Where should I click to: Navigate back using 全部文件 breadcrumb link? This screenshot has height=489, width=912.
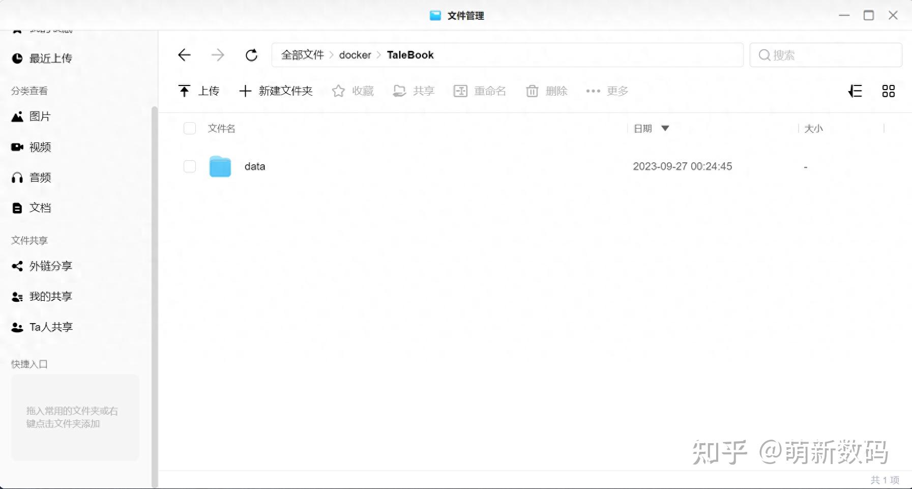[302, 55]
